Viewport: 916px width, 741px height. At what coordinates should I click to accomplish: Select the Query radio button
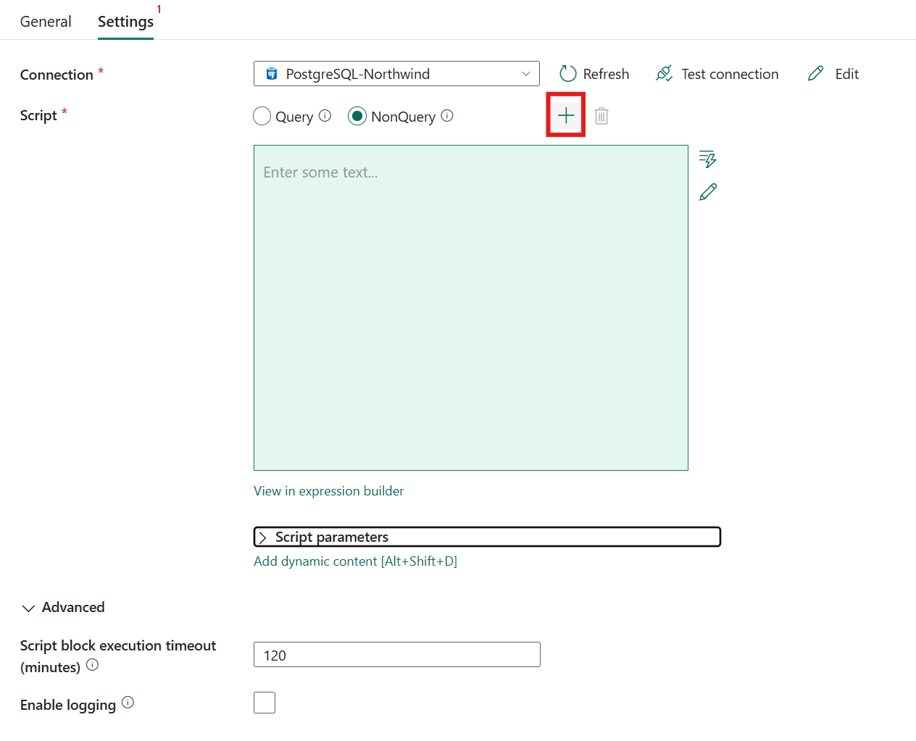tap(262, 116)
